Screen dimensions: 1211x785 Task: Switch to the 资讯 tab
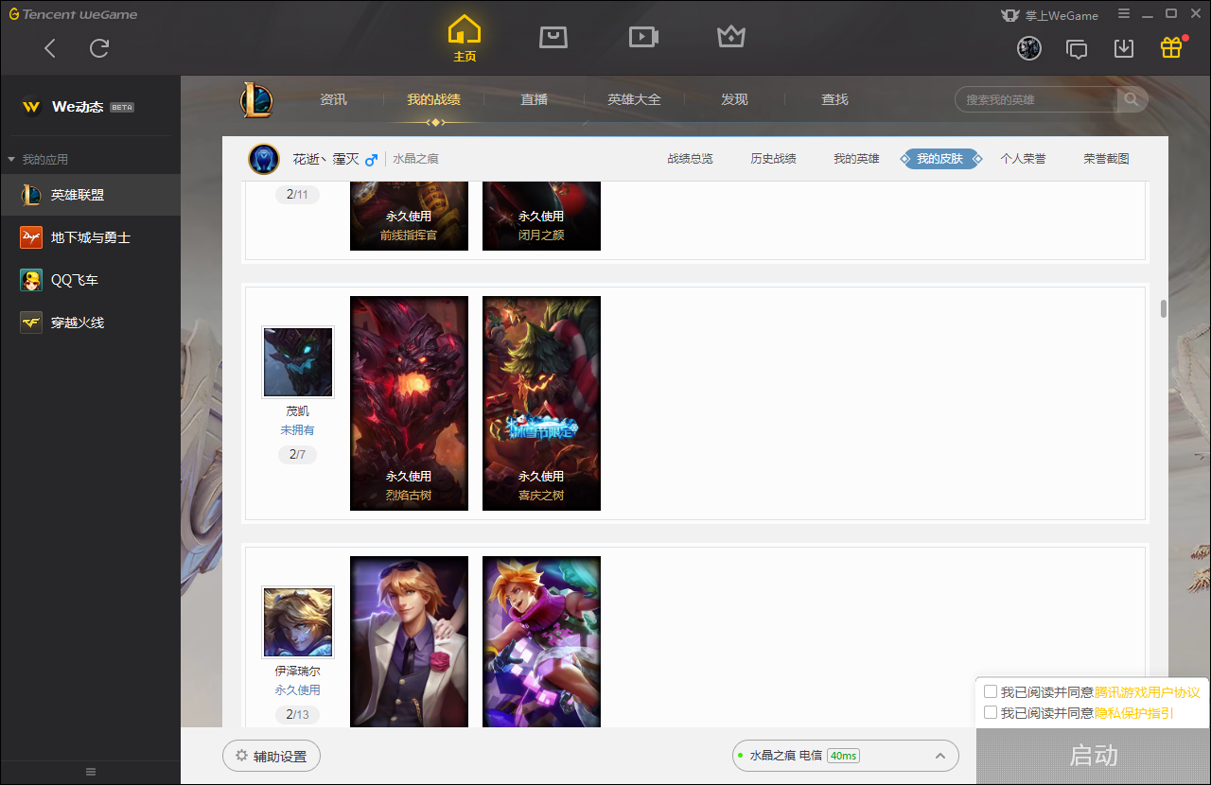pyautogui.click(x=333, y=99)
